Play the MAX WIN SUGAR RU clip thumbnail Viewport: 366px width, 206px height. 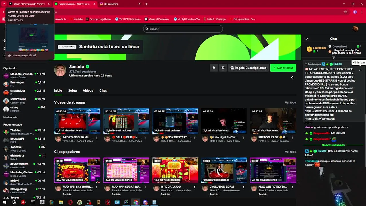[x=126, y=170]
